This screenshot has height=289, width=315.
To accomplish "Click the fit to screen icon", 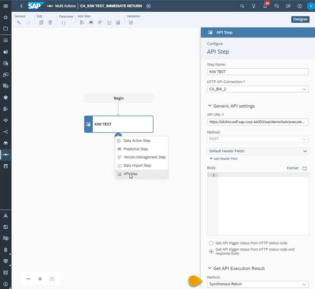I will tap(52, 279).
